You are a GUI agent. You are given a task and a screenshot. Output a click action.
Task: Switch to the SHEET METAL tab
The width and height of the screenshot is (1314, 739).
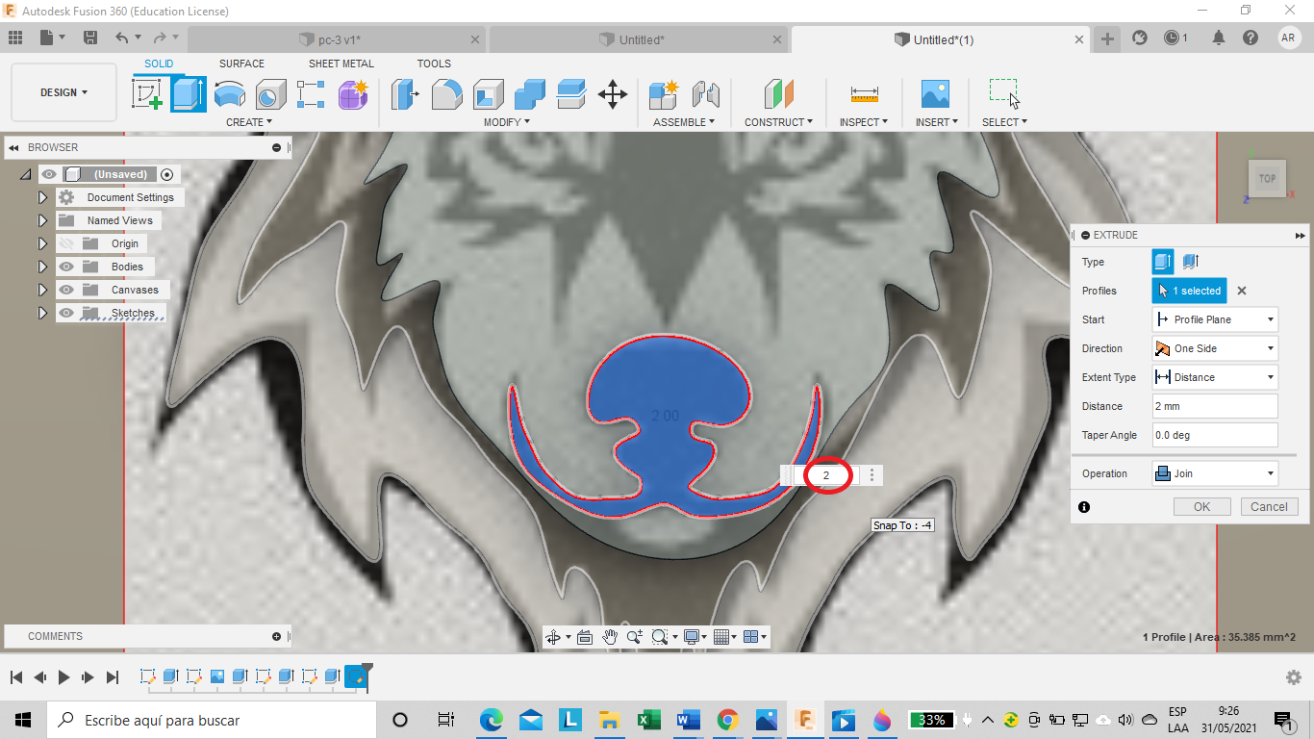click(341, 64)
